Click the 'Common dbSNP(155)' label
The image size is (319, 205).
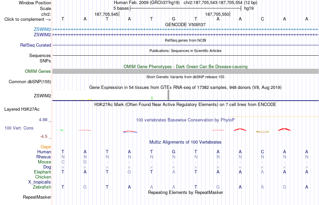(x=30, y=82)
